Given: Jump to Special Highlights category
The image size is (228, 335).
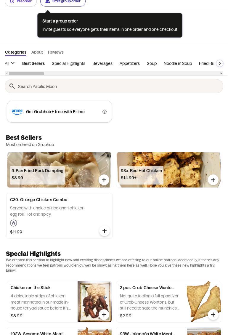Looking at the screenshot, I should [x=68, y=63].
